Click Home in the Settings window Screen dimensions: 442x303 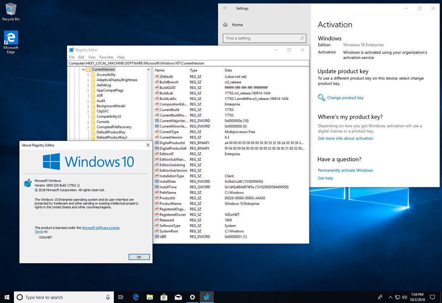click(x=237, y=25)
